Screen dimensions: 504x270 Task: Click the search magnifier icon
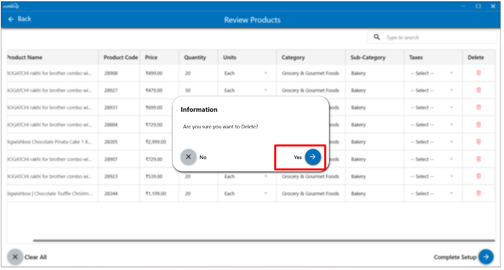377,37
